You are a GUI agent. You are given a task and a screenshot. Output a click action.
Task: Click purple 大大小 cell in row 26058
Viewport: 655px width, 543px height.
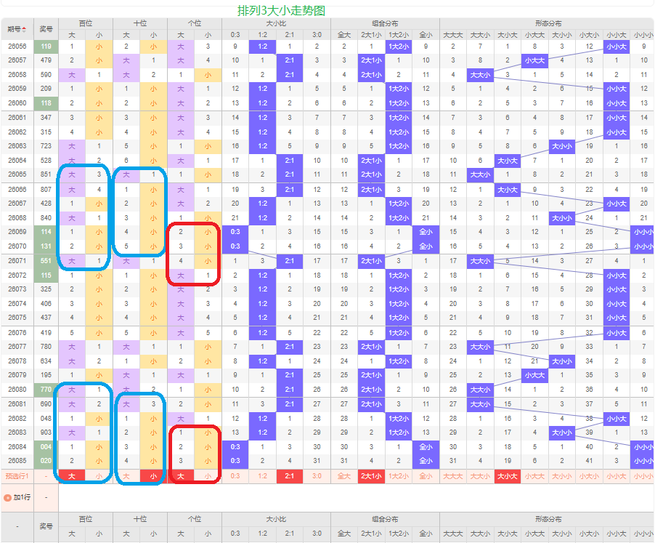(480, 75)
